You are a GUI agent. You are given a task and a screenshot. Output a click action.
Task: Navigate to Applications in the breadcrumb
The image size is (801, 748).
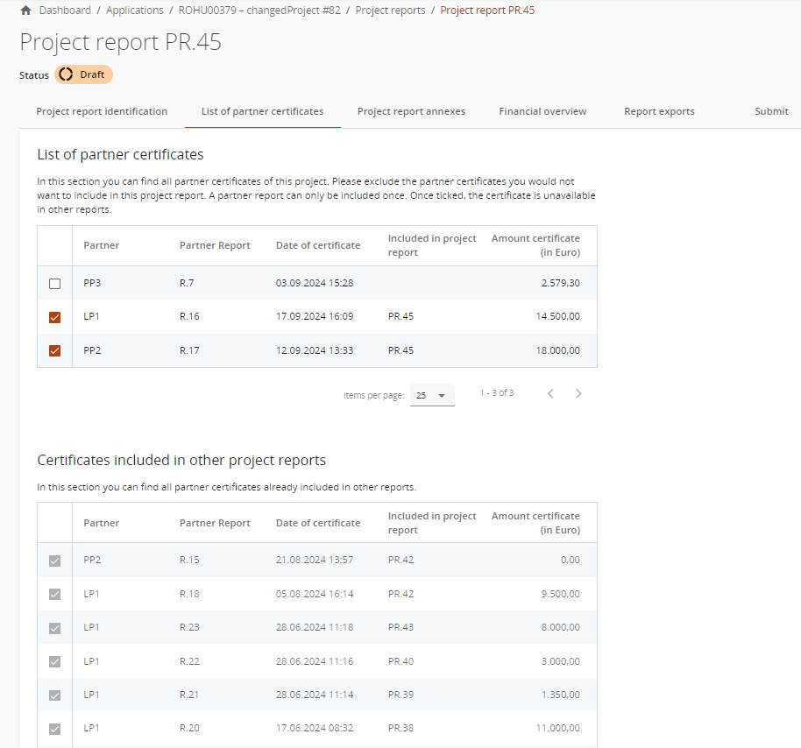(135, 11)
